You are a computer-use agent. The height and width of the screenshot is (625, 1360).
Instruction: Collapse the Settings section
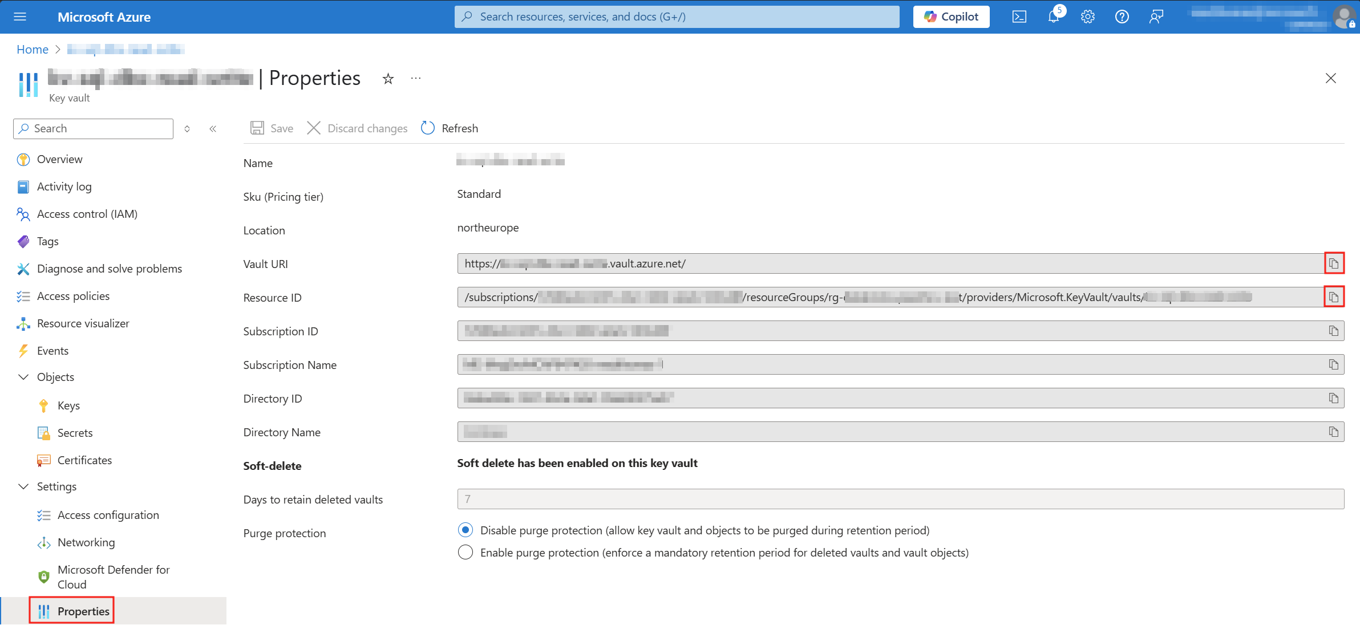tap(23, 486)
